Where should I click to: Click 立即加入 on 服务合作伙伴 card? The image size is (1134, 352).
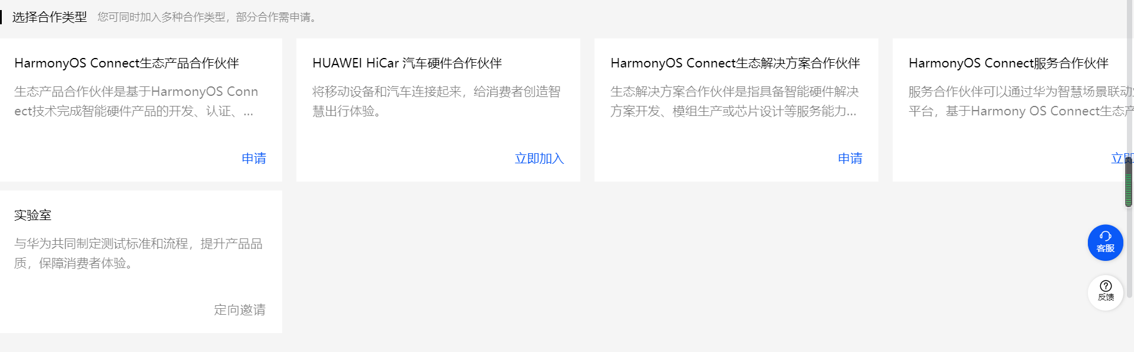(x=1122, y=159)
